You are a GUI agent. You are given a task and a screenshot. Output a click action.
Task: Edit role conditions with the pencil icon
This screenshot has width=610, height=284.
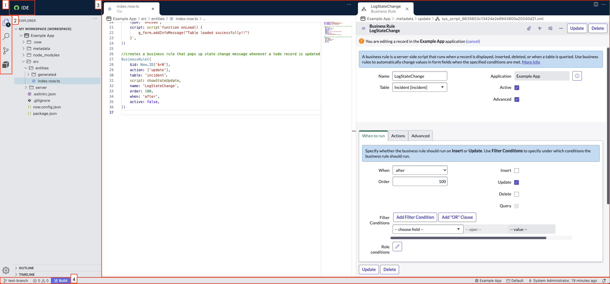coord(397,247)
